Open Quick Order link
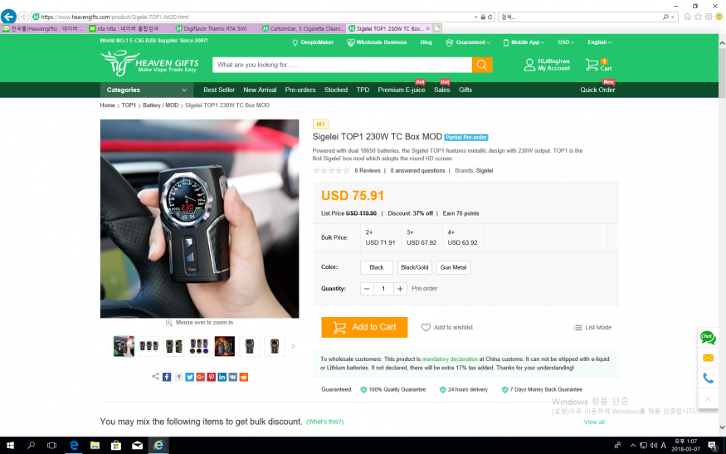This screenshot has height=454, width=726. coord(597,90)
